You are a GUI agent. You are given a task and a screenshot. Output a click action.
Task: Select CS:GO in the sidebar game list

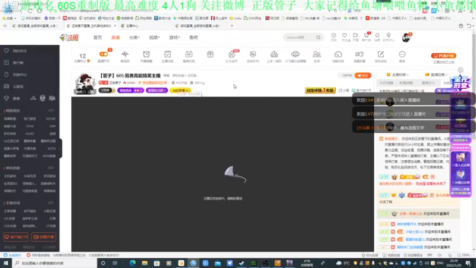click(30, 133)
